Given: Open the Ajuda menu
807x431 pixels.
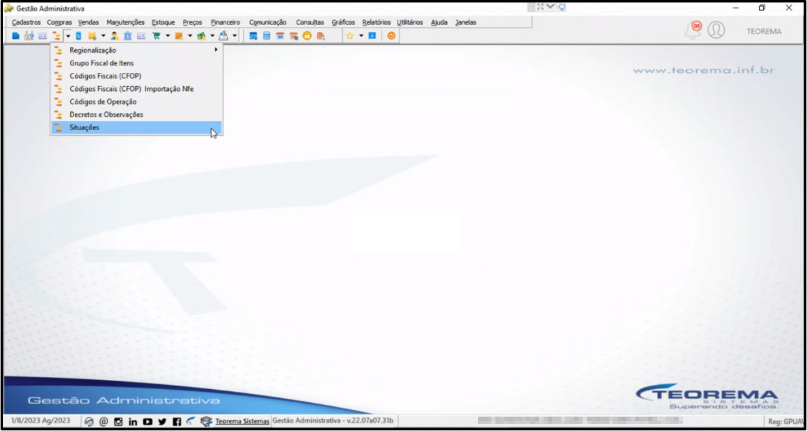Looking at the screenshot, I should (x=439, y=22).
